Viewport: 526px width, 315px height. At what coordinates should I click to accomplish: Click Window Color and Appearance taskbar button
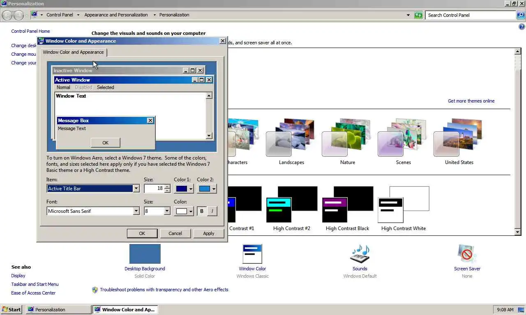click(x=125, y=310)
